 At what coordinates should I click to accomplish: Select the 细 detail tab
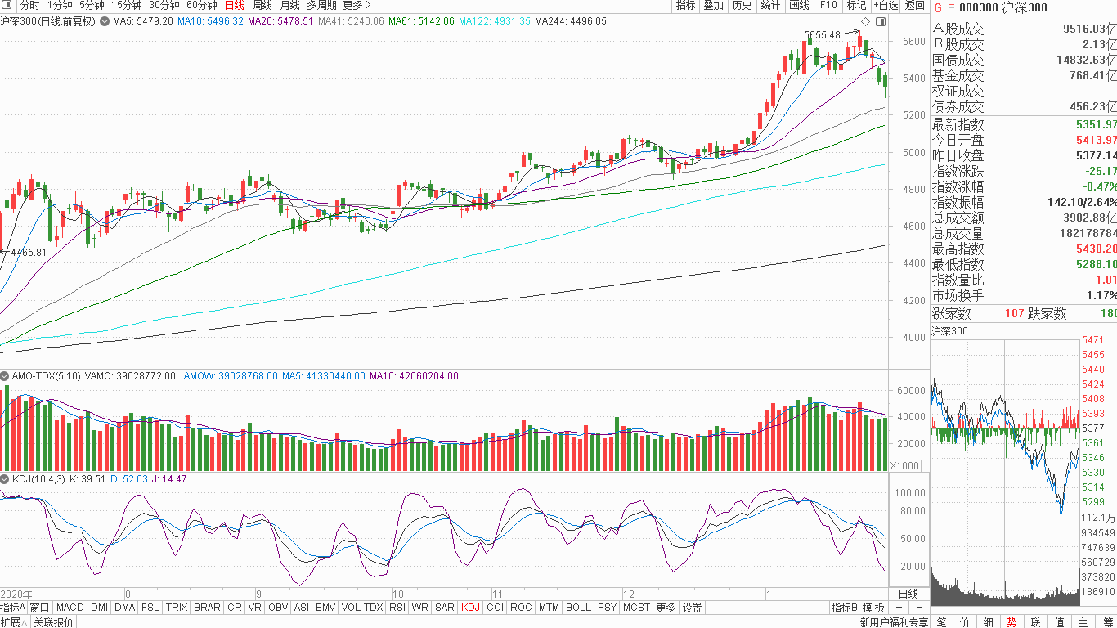(x=989, y=621)
